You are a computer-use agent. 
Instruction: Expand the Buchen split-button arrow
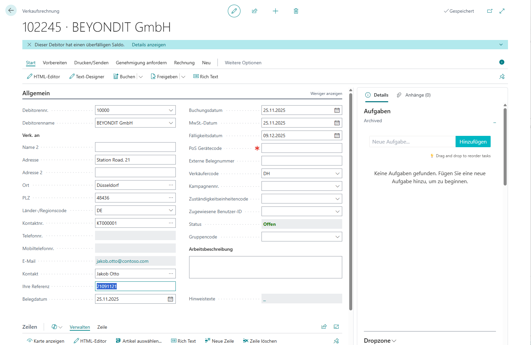[141, 77]
